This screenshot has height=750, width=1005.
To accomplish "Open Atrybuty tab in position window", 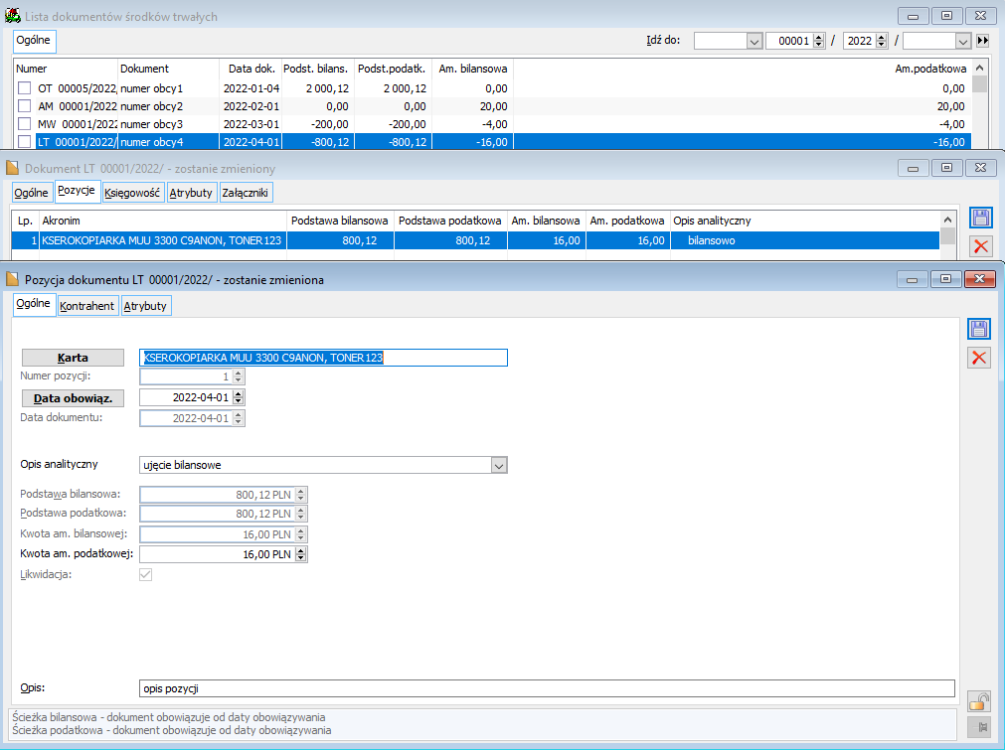I will [x=145, y=306].
